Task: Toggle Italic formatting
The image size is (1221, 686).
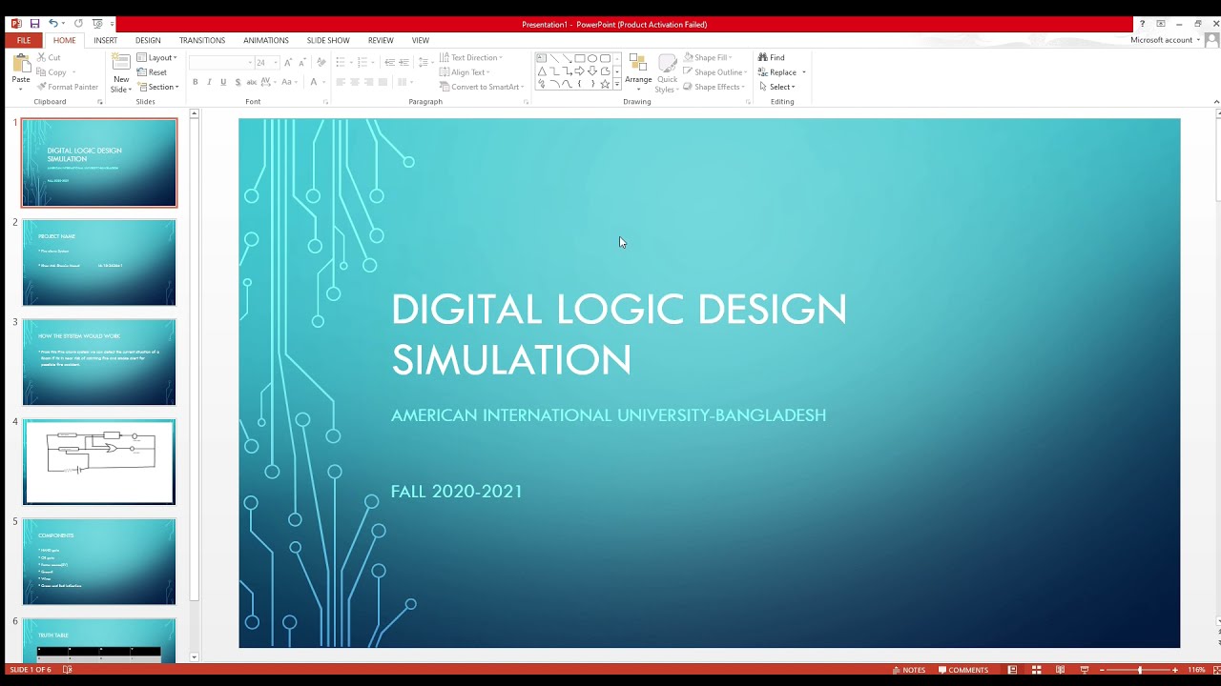Action: tap(210, 82)
